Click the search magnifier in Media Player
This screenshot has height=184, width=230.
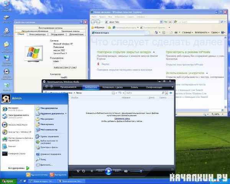[x=163, y=93]
